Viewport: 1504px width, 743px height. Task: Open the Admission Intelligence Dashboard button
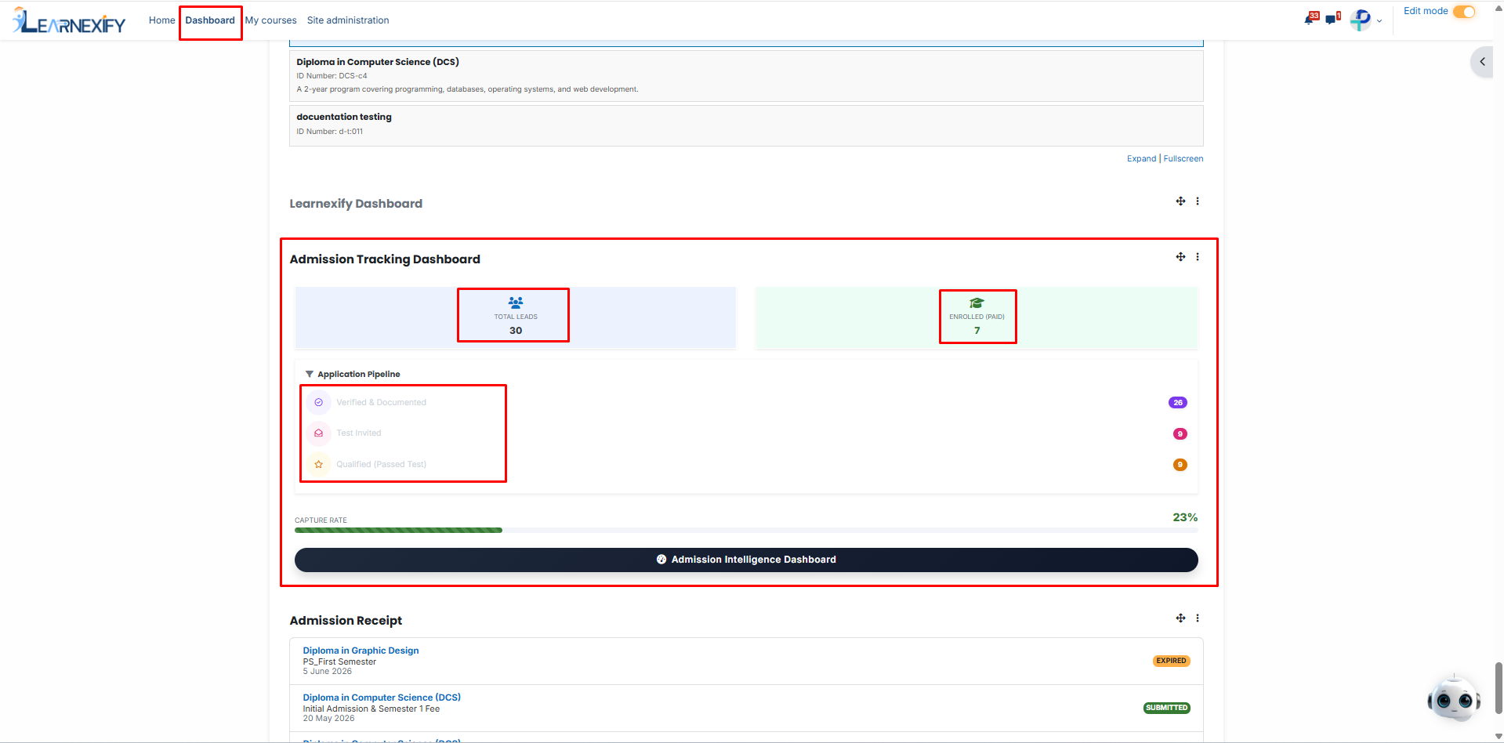(746, 560)
